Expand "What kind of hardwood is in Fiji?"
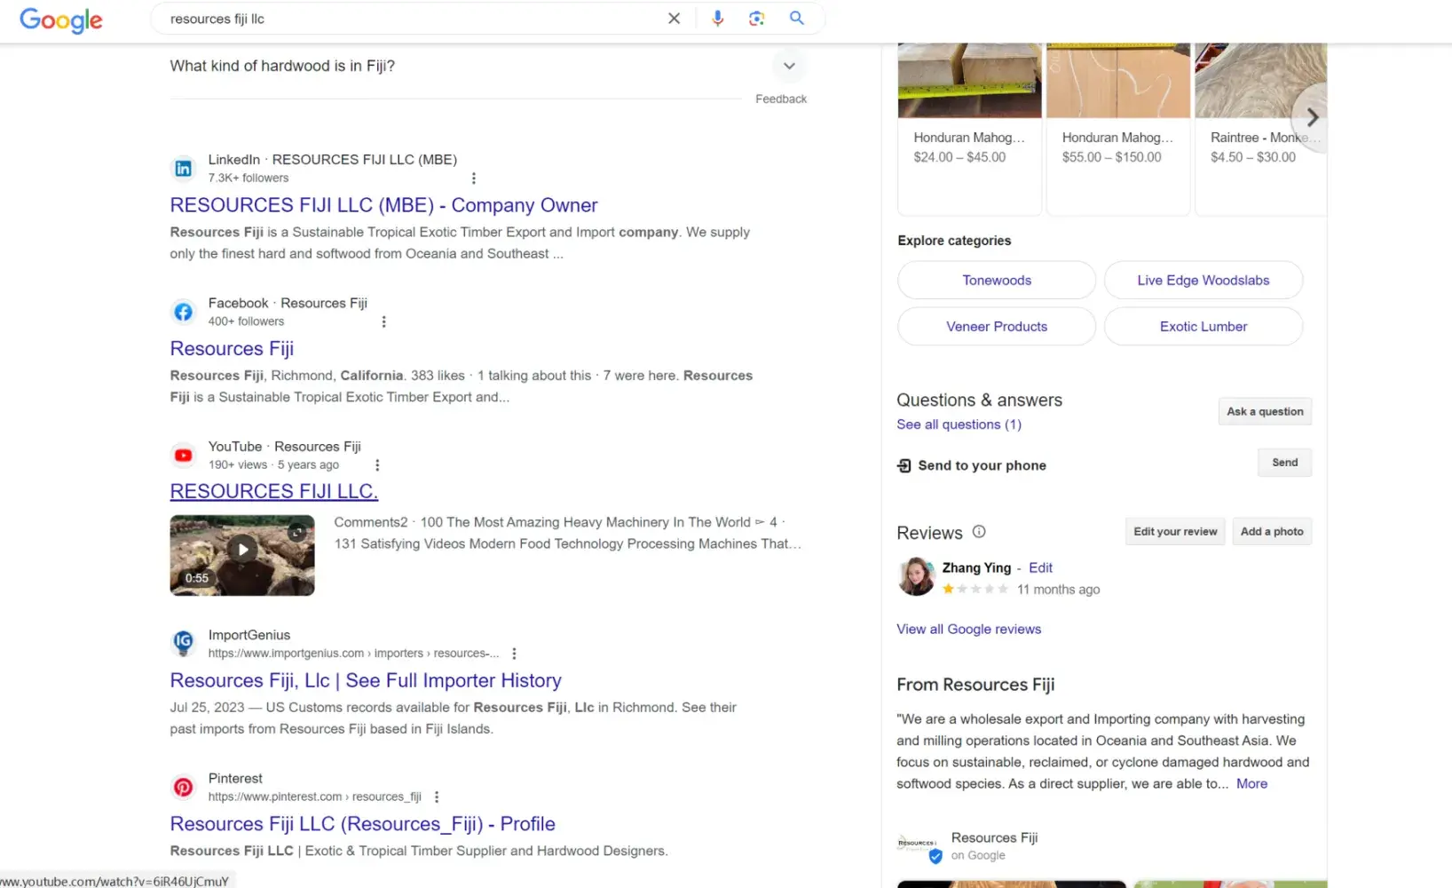 pos(788,66)
